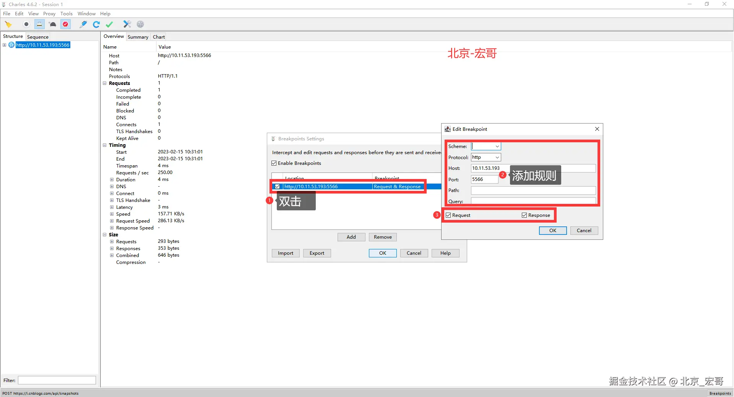The image size is (734, 397).
Task: Select http://10.11.53.193:5566 in the Structure tree
Action: [43, 45]
